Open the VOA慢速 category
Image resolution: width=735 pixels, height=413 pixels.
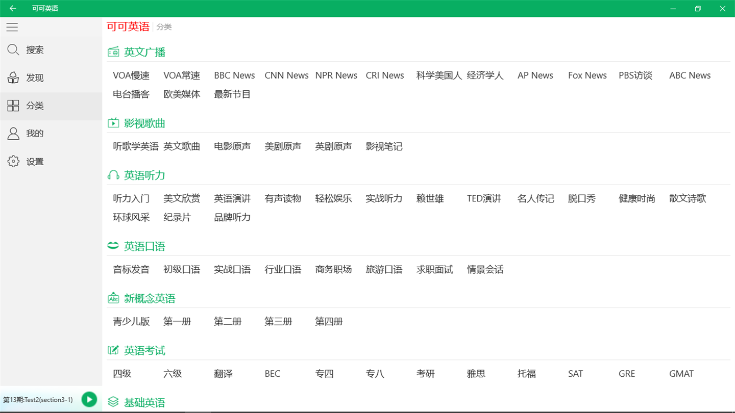pos(131,75)
